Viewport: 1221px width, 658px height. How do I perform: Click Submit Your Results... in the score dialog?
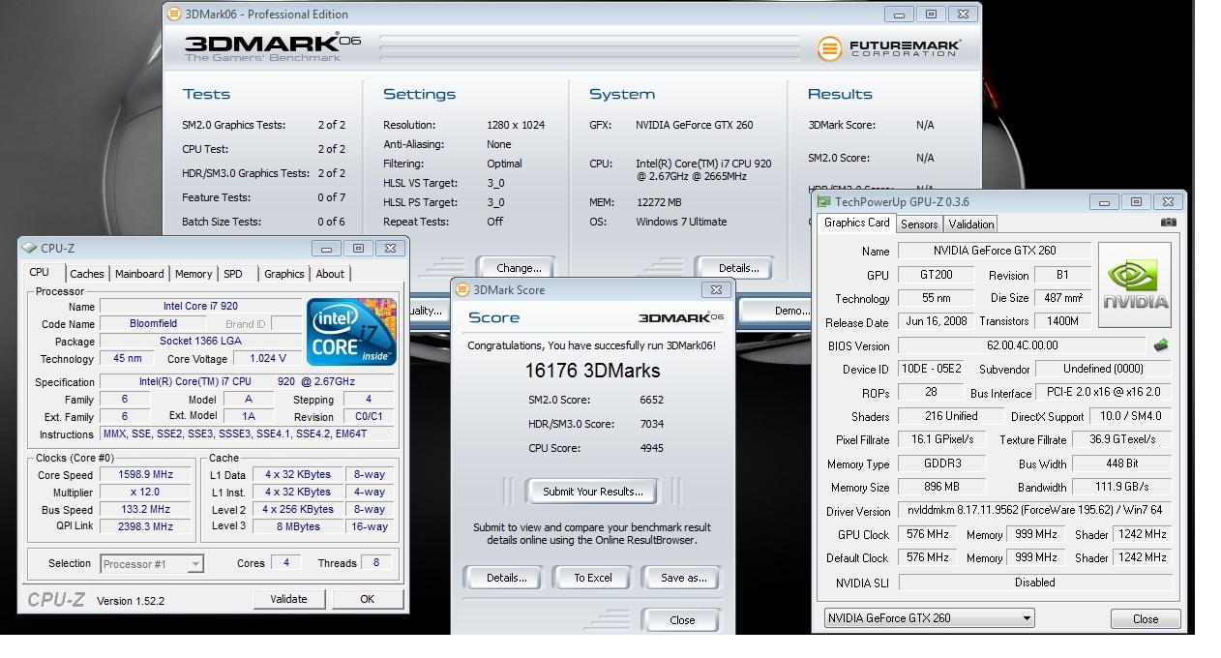(592, 492)
